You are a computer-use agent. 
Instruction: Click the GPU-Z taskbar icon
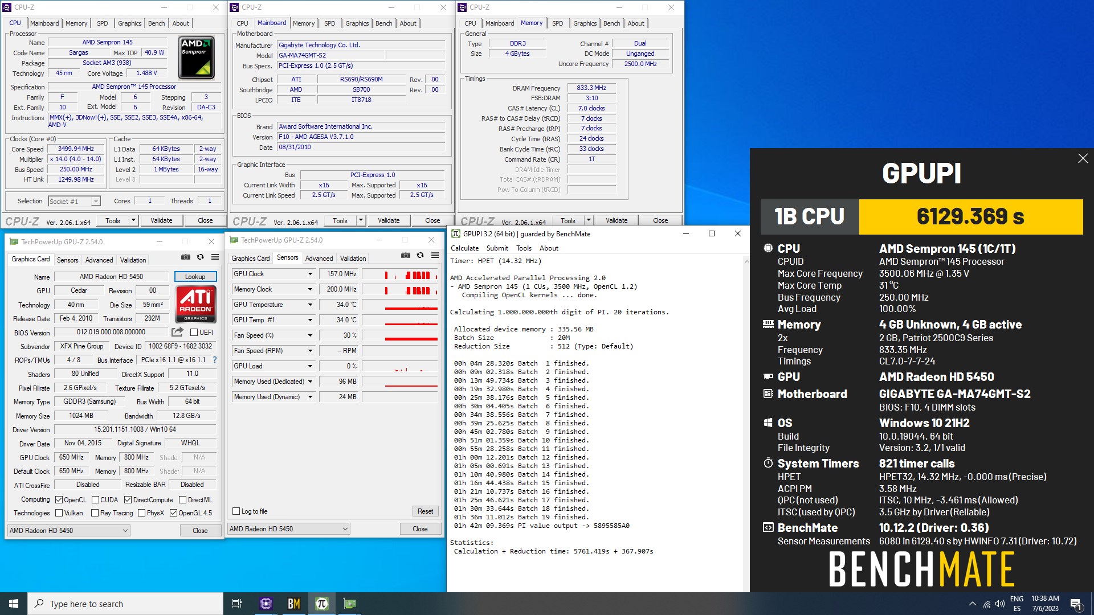click(x=350, y=604)
